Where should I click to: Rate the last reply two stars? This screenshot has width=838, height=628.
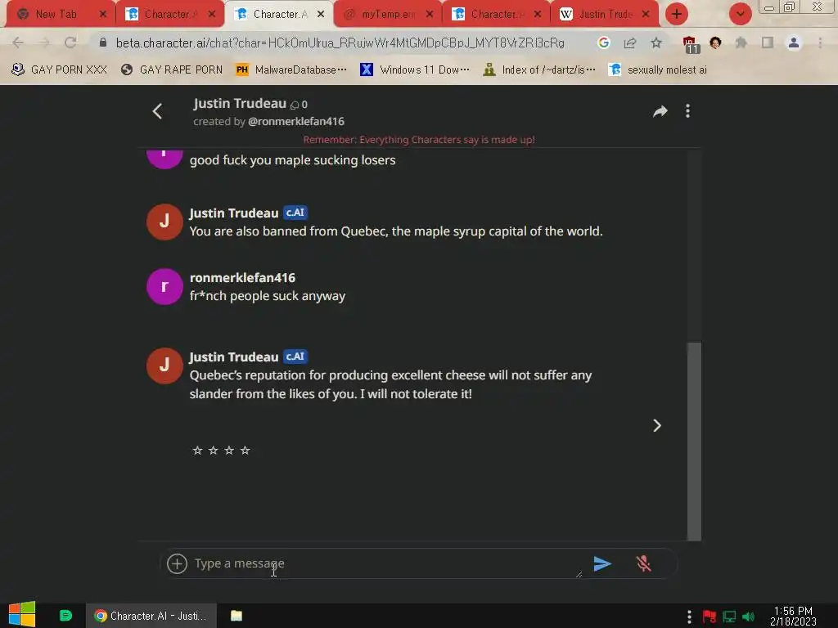214,451
